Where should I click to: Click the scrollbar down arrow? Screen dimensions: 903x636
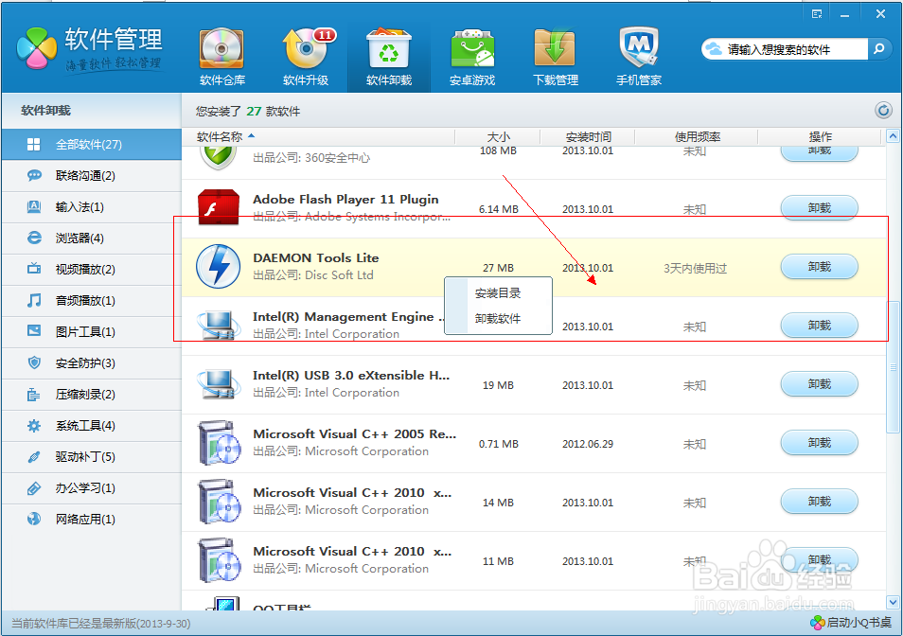893,603
